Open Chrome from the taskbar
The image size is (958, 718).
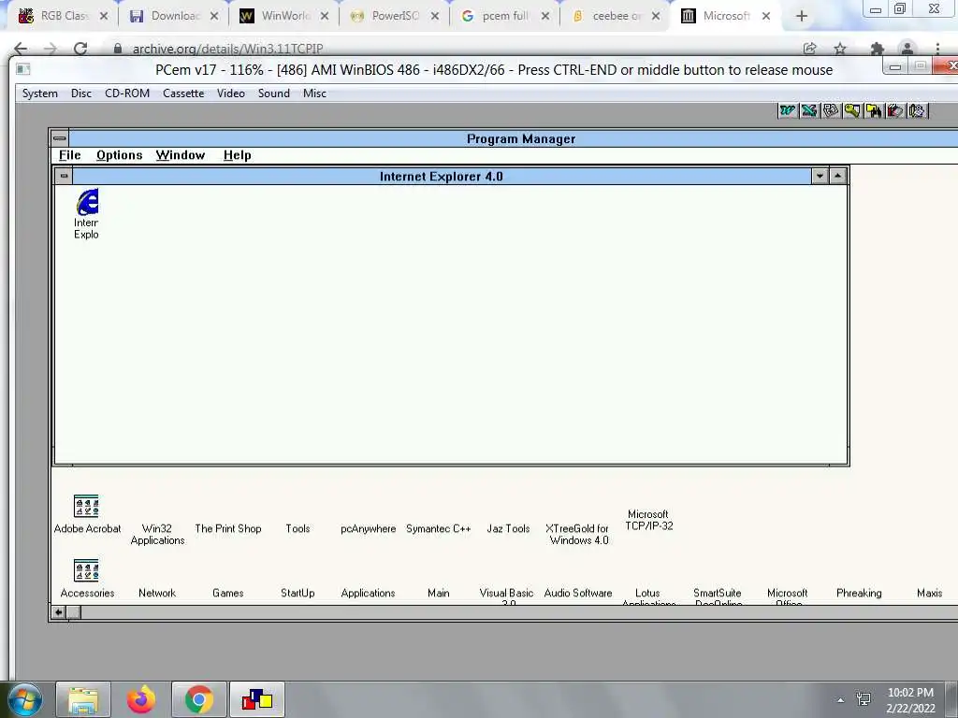pos(198,699)
